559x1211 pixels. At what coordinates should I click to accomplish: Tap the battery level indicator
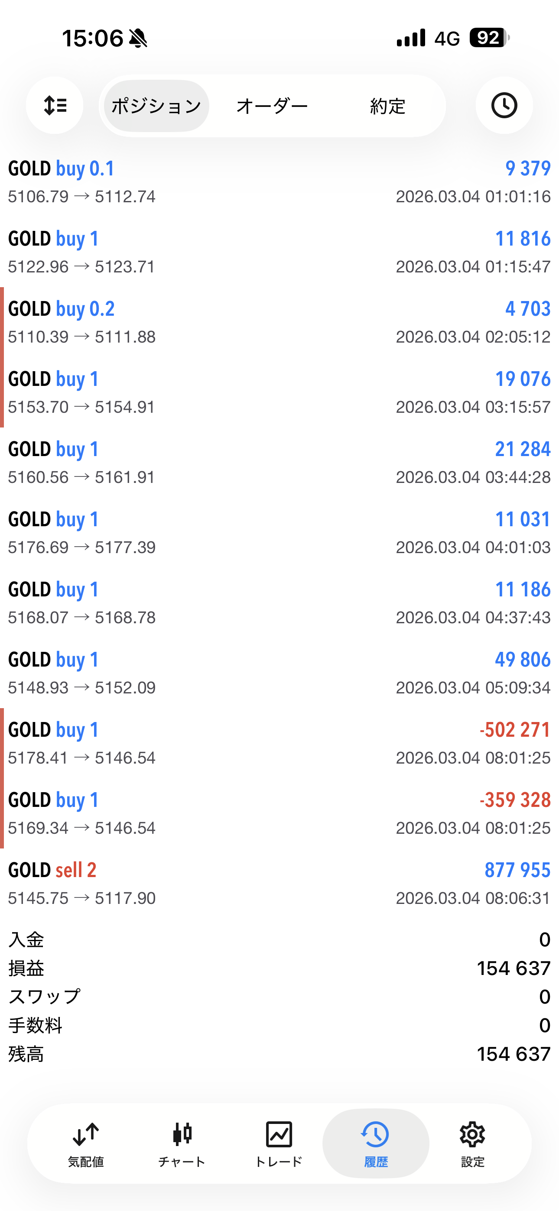coord(489,38)
